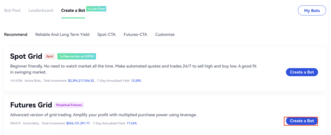Click Spot Grid 13.28% annualized yield

[x=136, y=81]
